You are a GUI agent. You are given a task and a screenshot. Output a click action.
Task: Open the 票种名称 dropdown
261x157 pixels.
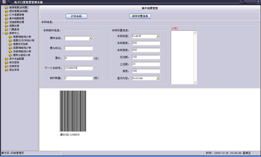91,38
